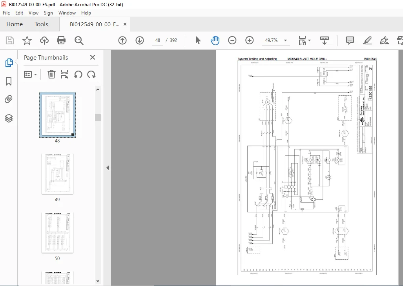Switch to the Tools tab
This screenshot has height=286, width=403.
point(41,24)
